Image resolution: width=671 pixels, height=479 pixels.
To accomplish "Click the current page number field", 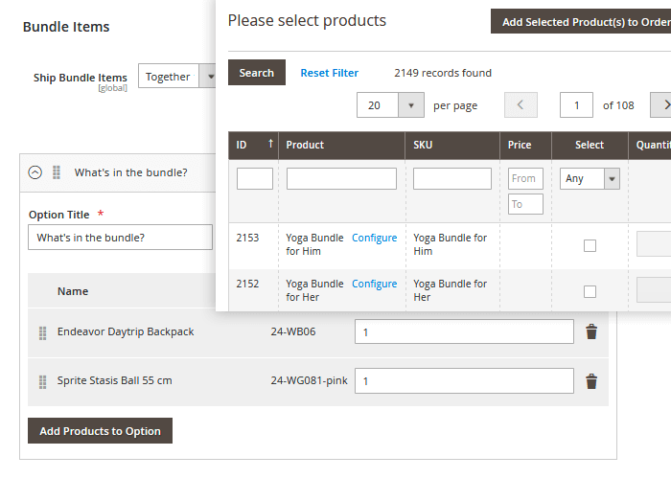I will click(x=576, y=104).
